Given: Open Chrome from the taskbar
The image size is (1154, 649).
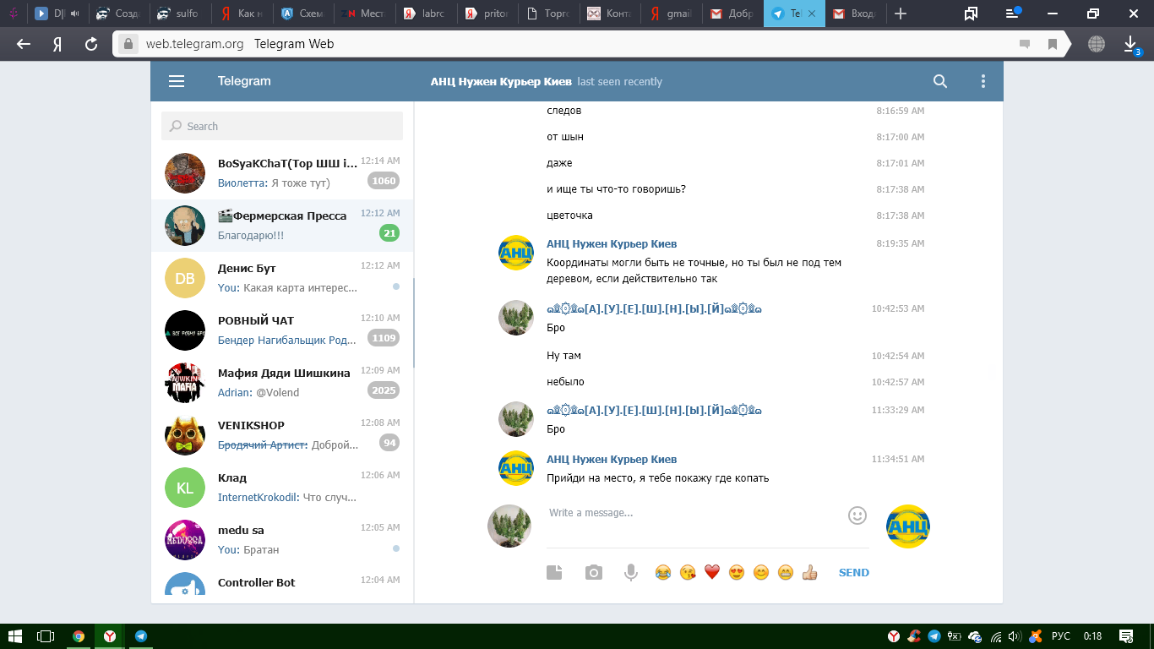Looking at the screenshot, I should tap(79, 636).
